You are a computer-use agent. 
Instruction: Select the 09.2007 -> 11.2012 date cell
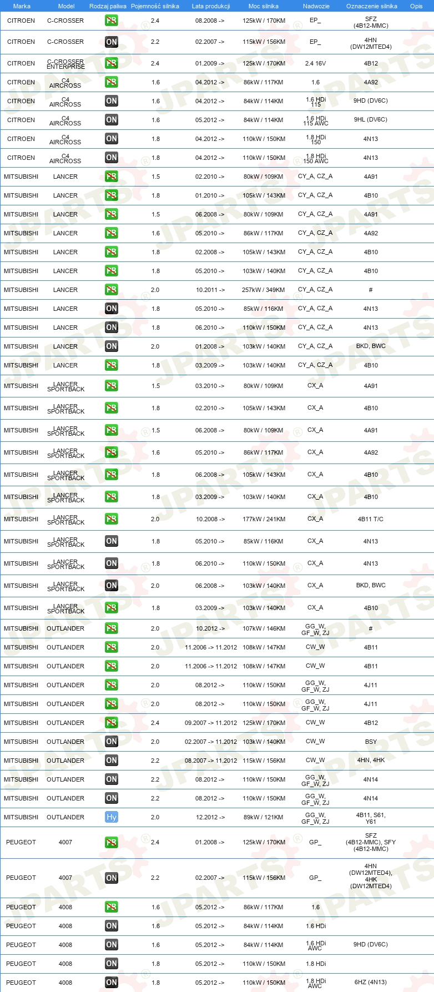pyautogui.click(x=211, y=723)
